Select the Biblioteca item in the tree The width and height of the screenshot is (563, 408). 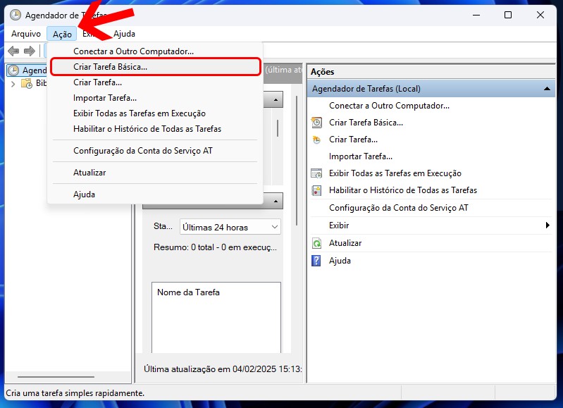41,83
